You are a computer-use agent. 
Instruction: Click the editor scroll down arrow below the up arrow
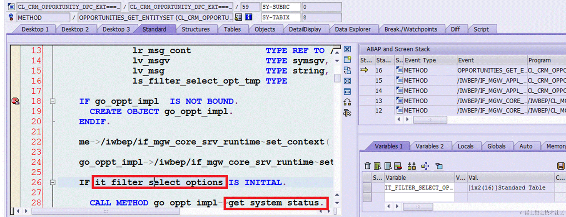tap(337, 61)
